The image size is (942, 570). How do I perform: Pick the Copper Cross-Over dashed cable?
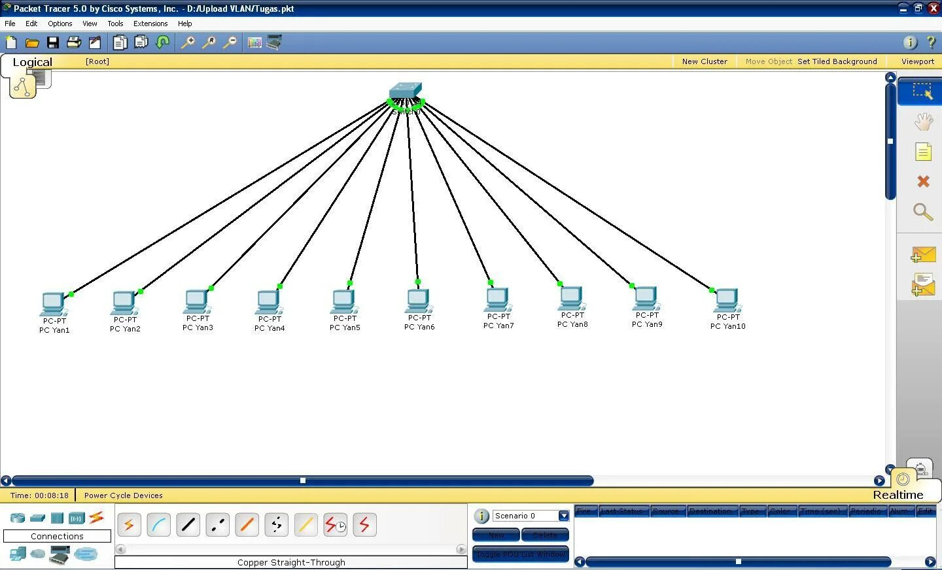click(217, 525)
